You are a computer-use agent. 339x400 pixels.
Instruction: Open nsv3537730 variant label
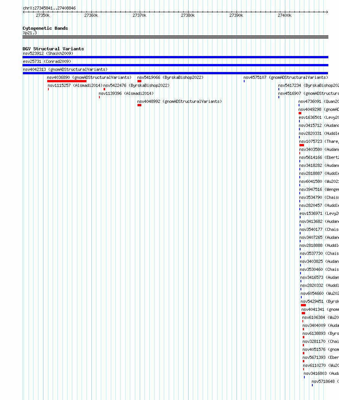319,253
